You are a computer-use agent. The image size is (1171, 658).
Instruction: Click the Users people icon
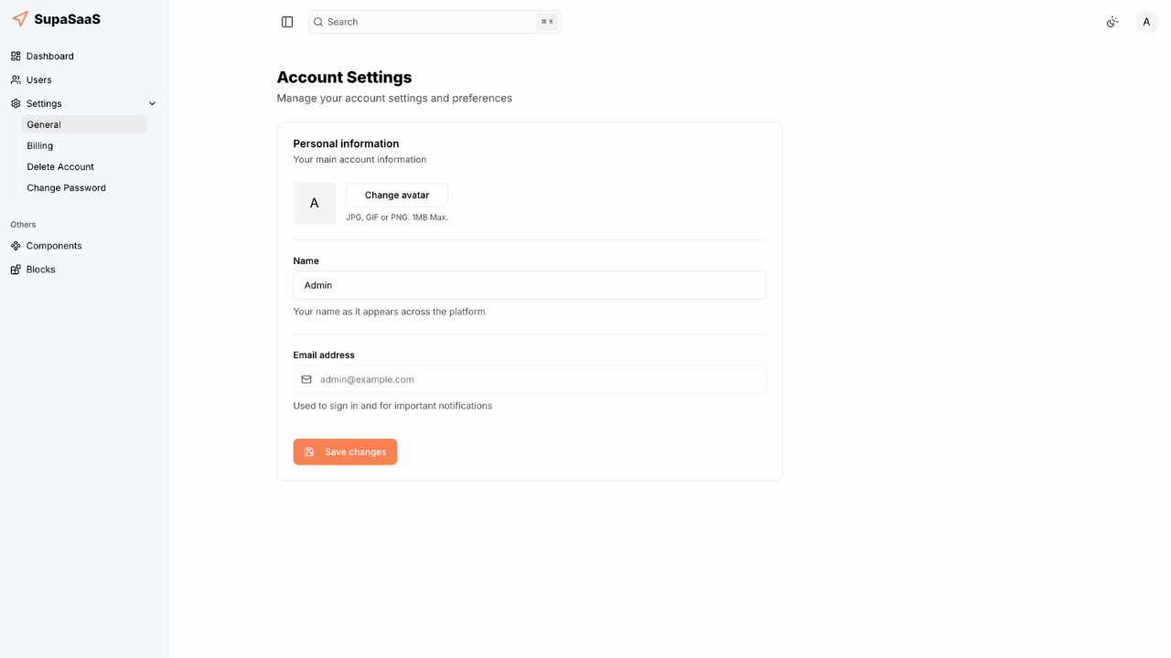coord(16,80)
